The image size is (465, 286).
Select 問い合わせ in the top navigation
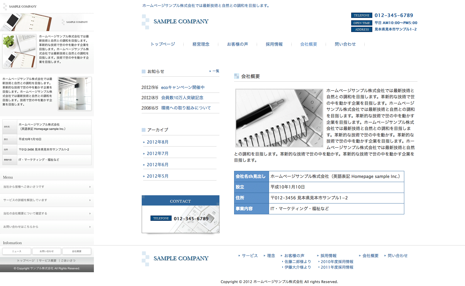click(345, 44)
